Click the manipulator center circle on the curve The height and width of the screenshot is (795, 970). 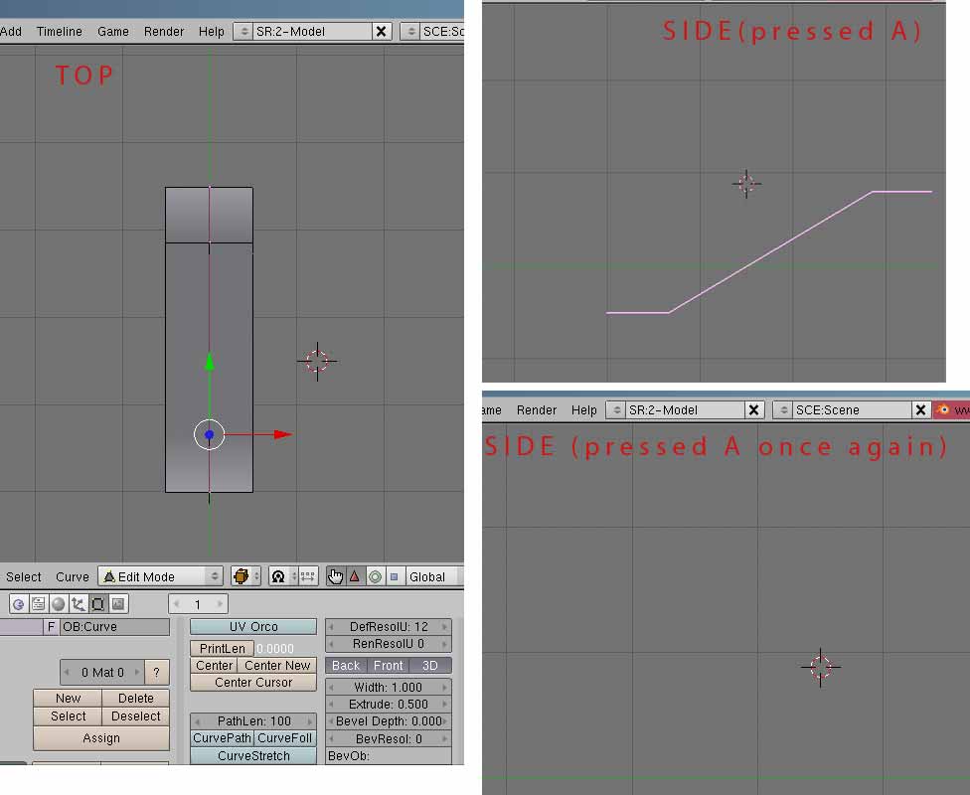209,434
